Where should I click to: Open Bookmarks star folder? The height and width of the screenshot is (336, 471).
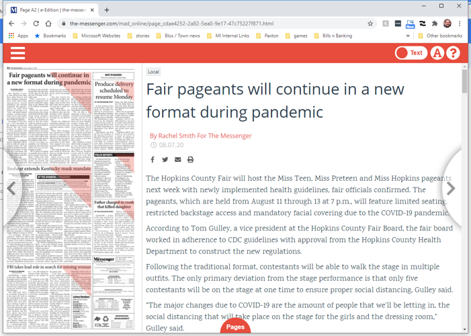click(x=50, y=36)
